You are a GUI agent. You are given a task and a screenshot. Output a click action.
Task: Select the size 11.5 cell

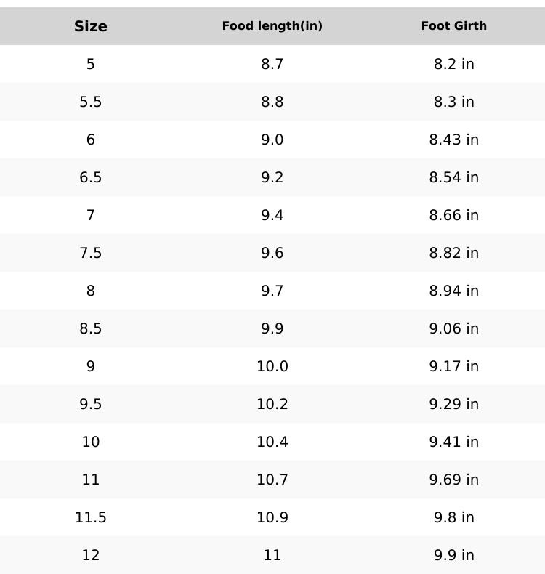91,517
